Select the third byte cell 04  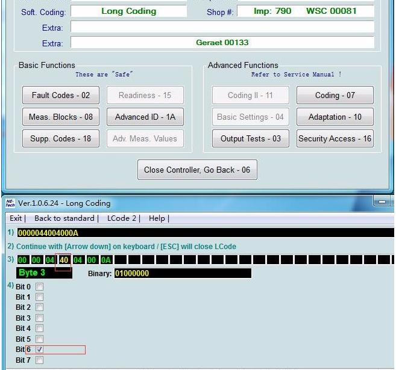point(50,260)
